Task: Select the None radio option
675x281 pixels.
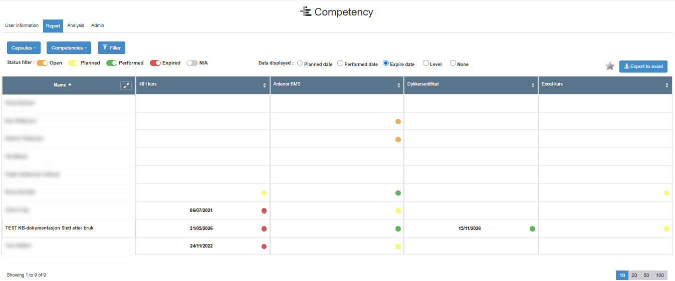Action: coord(453,63)
